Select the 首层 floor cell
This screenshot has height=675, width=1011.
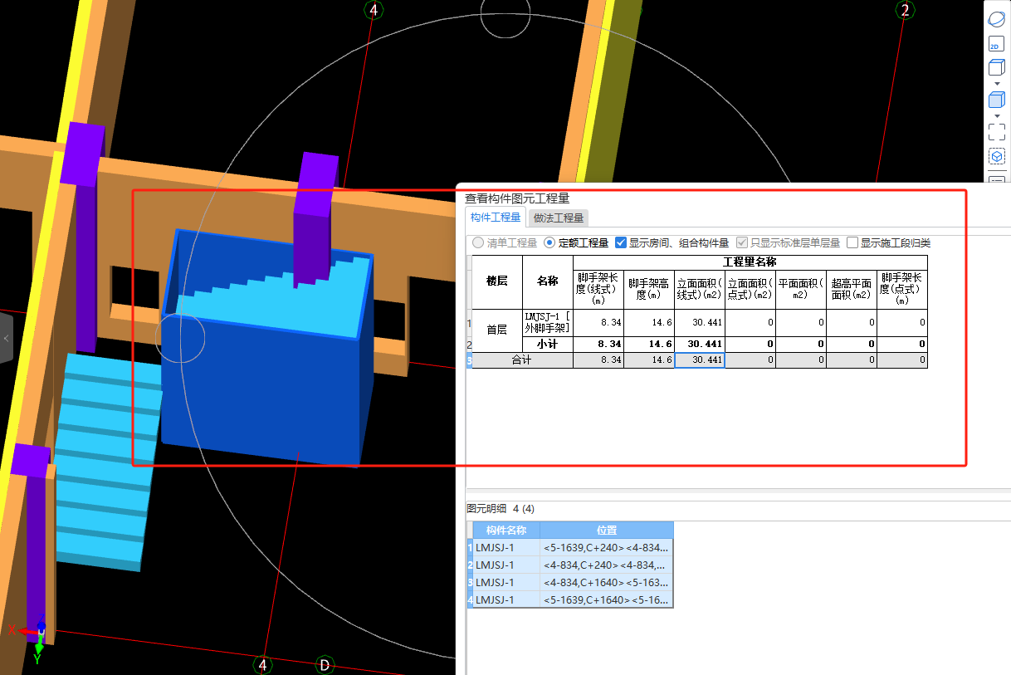pos(496,330)
